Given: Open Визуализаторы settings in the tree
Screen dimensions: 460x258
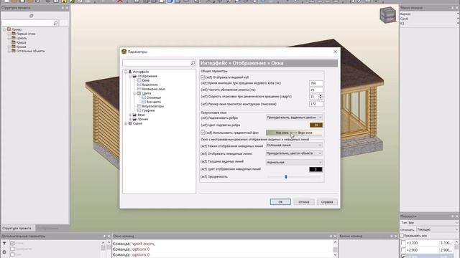Looking at the screenshot, I should 153,106.
